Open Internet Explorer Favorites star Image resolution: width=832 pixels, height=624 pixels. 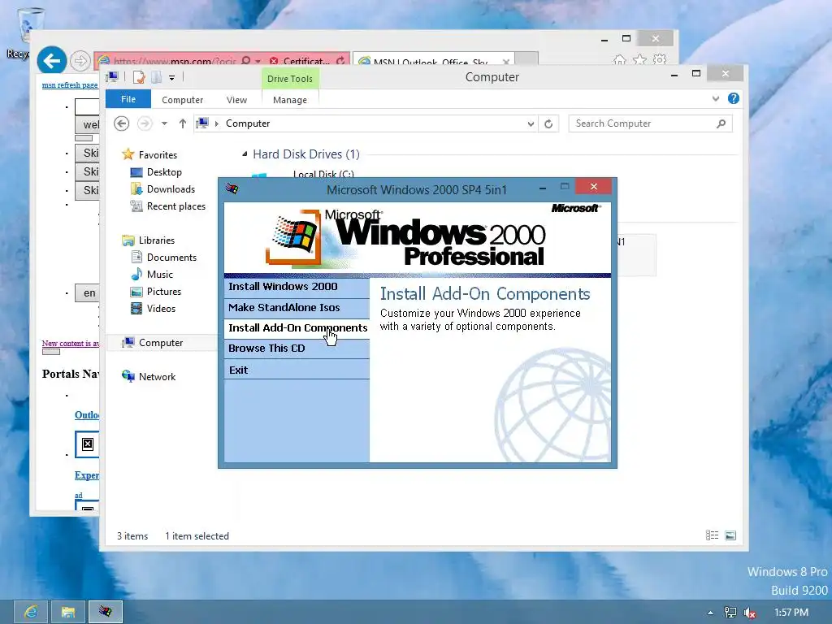pyautogui.click(x=640, y=60)
